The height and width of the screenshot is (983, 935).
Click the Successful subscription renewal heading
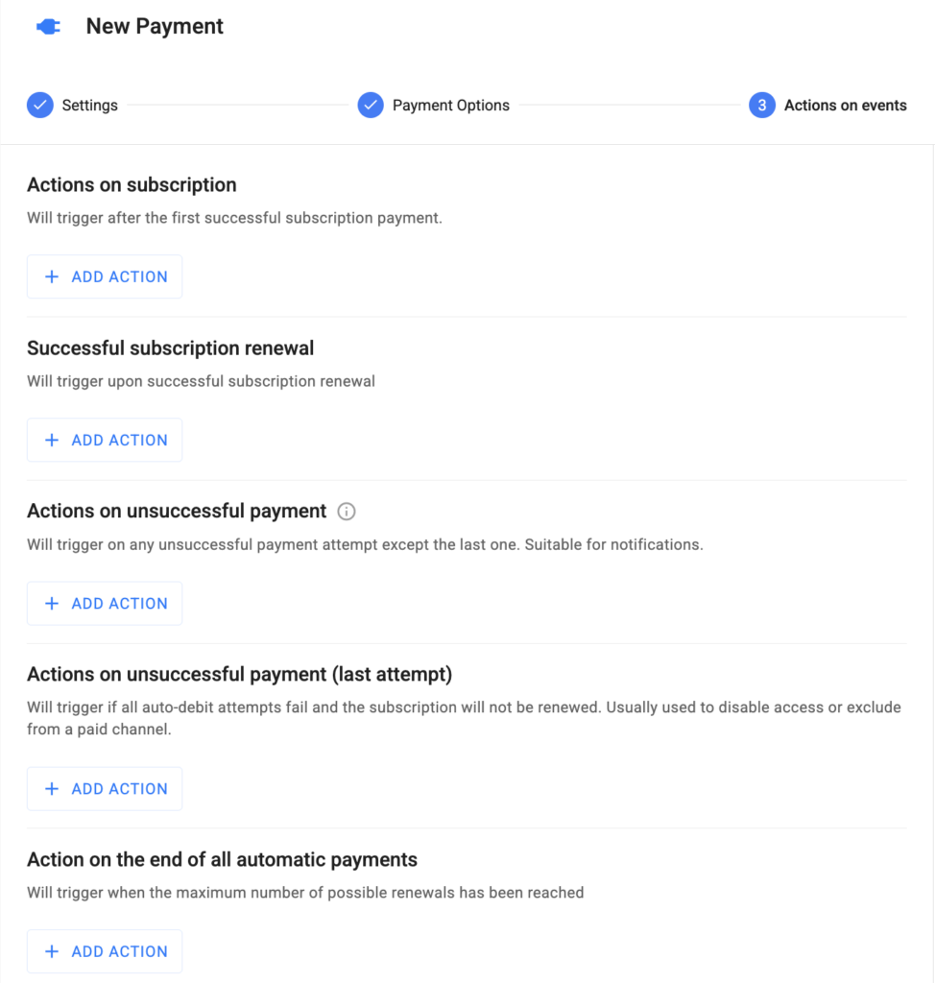pyautogui.click(x=171, y=348)
